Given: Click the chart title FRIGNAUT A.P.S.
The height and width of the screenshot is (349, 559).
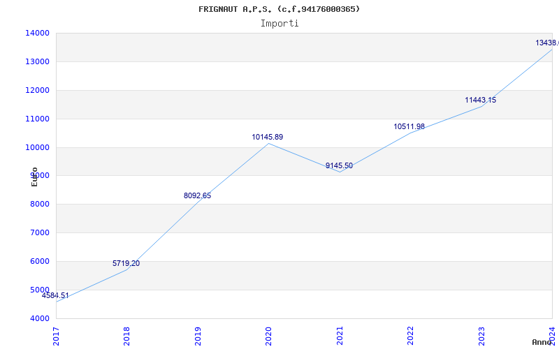Looking at the screenshot, I should [279, 9].
